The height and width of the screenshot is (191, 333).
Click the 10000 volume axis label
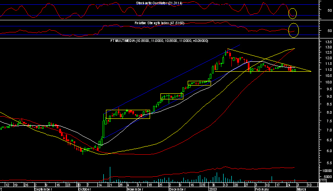click(327, 171)
